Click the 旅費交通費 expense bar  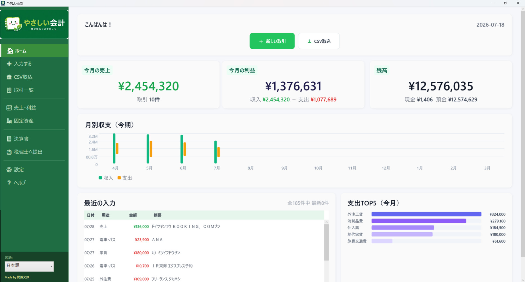point(382,241)
